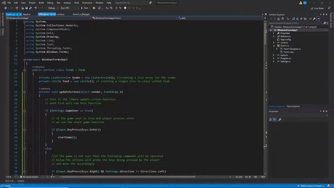
Task: Open the Extensions menu
Action: 87,3
